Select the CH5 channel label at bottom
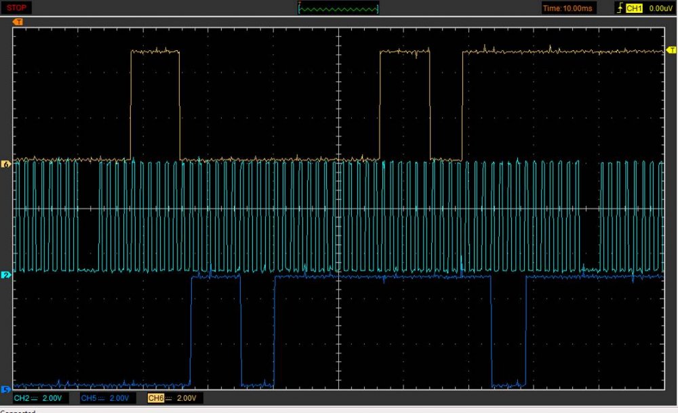The width and height of the screenshot is (678, 413). coord(88,398)
